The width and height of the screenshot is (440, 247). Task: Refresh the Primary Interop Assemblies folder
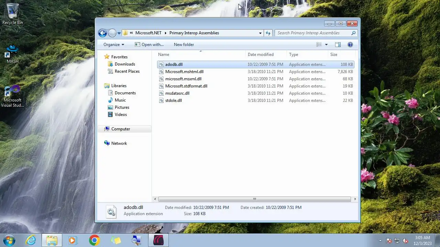click(x=268, y=33)
